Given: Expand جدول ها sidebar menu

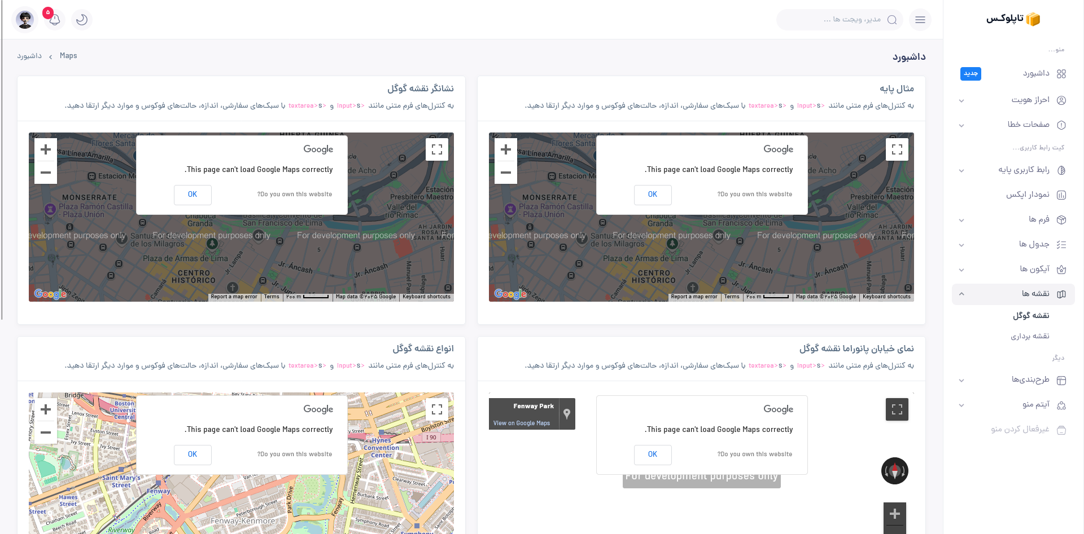Looking at the screenshot, I should tap(1013, 244).
